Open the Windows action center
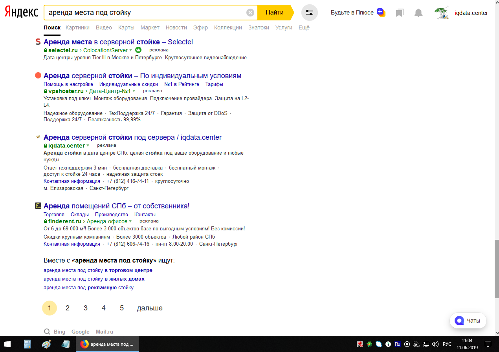Image resolution: width=499 pixels, height=352 pixels. (488, 344)
